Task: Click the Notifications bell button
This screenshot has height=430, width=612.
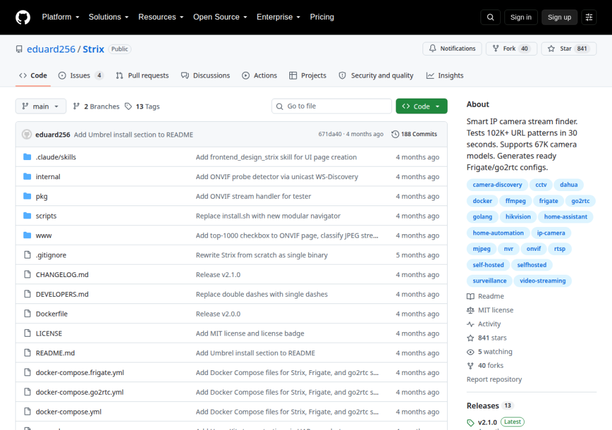Action: [x=452, y=48]
